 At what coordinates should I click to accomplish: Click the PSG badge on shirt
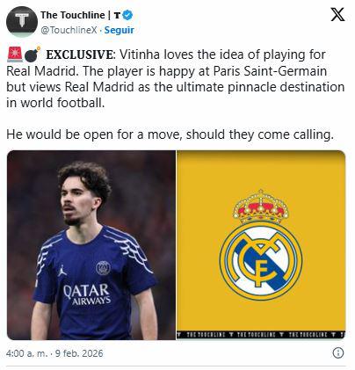[x=103, y=268]
